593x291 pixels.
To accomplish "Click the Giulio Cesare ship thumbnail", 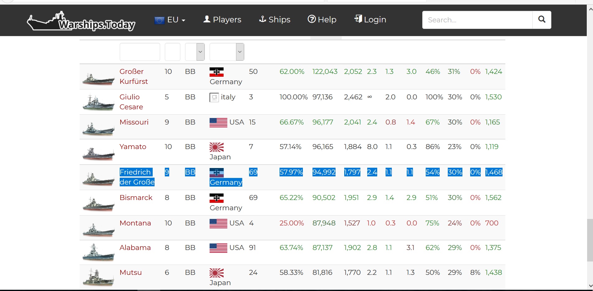I will click(98, 102).
